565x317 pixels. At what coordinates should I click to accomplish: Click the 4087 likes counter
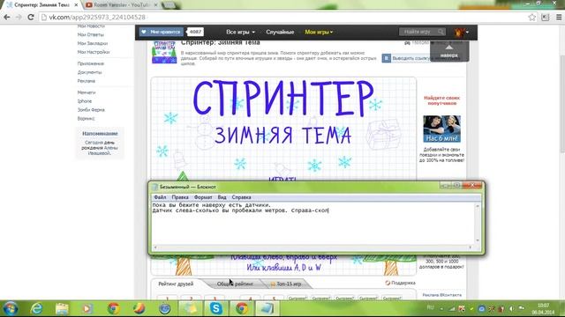point(195,32)
